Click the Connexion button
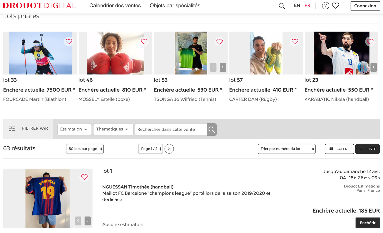The height and width of the screenshot is (233, 383). 365,6
